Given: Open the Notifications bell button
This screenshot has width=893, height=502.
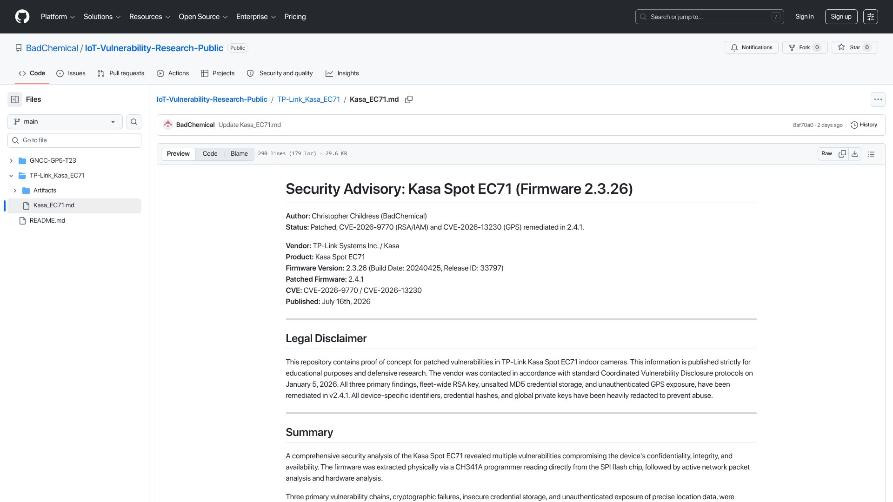Looking at the screenshot, I should pos(751,47).
